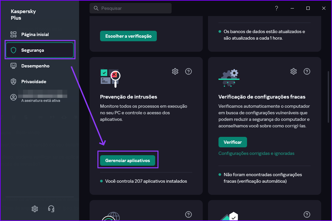
Task: Click 'Você controla 207 aplicativos instalados' text
Action: [x=146, y=181]
